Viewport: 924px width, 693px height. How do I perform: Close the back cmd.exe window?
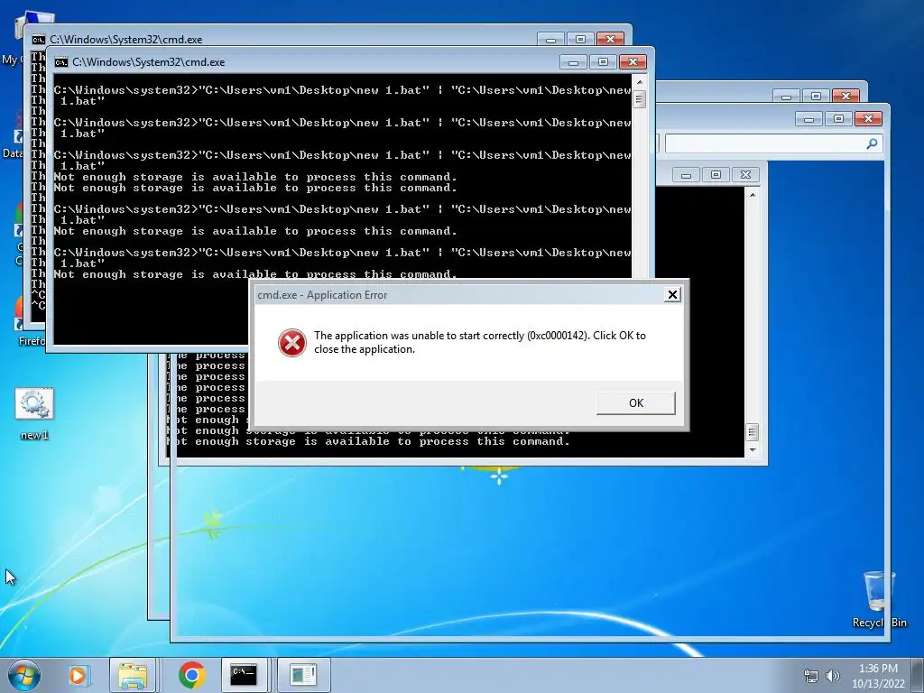point(611,40)
